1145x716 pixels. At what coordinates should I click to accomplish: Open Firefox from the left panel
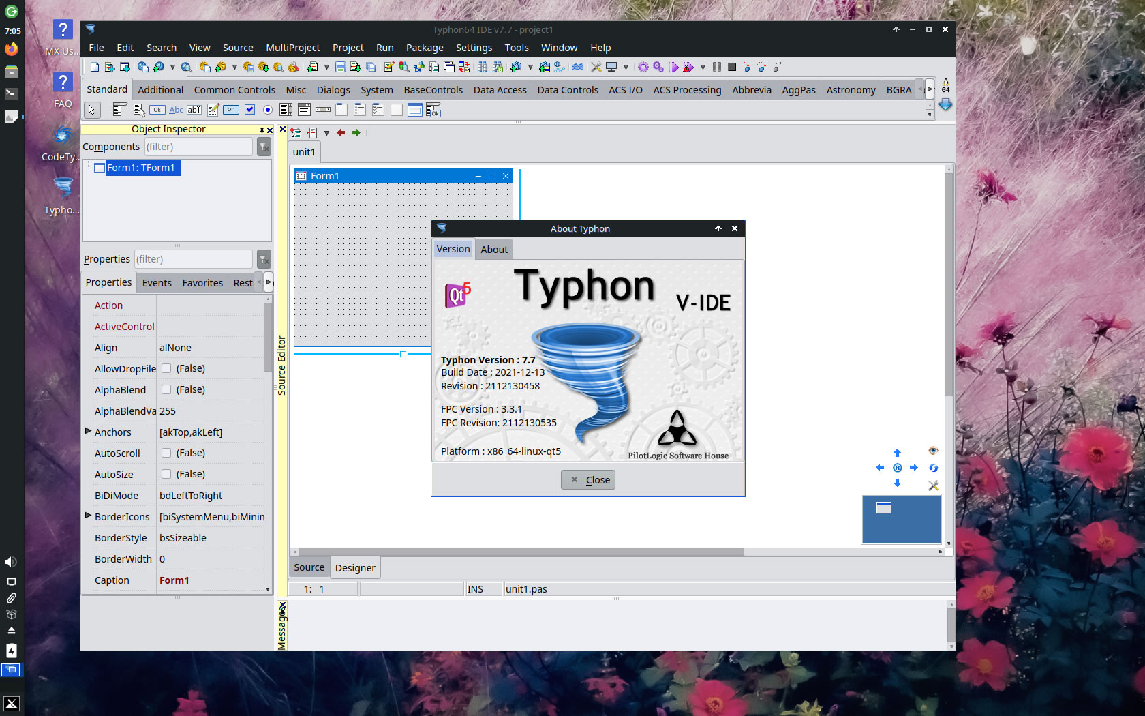pos(12,49)
